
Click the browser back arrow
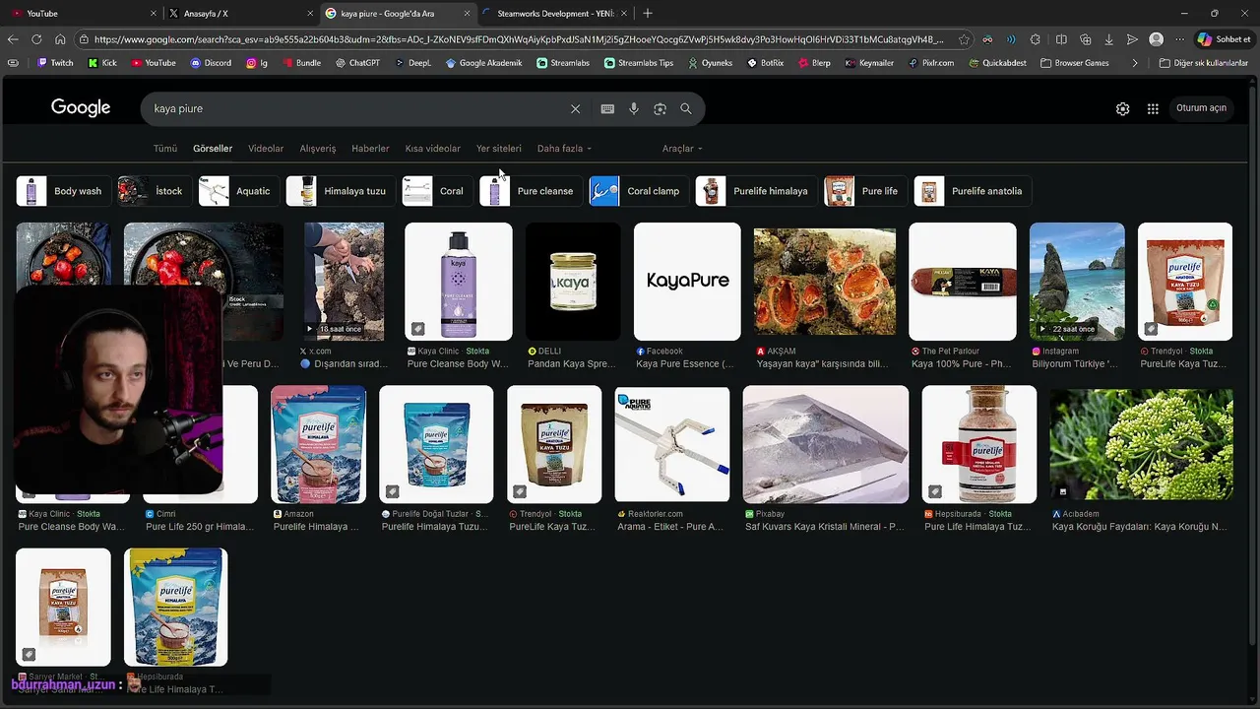13,39
